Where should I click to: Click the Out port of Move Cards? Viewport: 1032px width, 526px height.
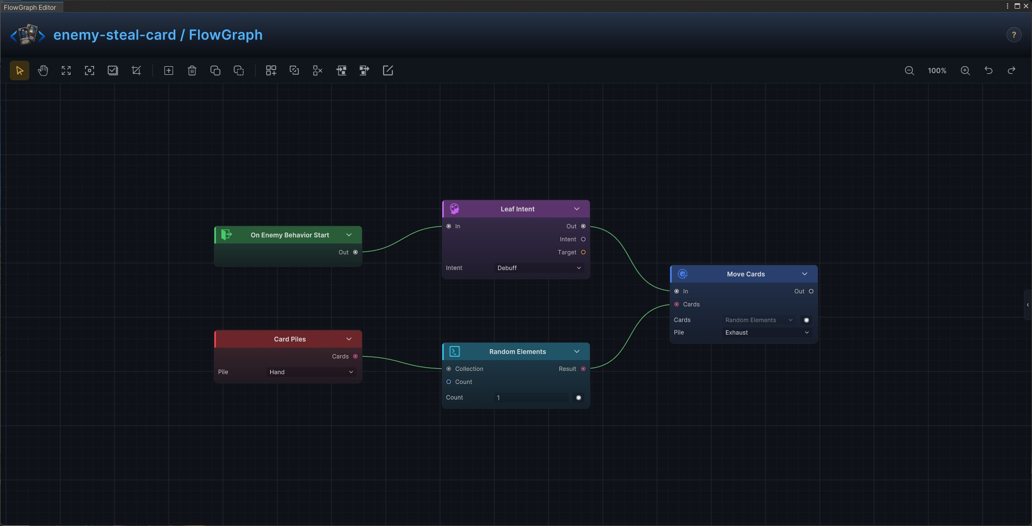click(811, 291)
